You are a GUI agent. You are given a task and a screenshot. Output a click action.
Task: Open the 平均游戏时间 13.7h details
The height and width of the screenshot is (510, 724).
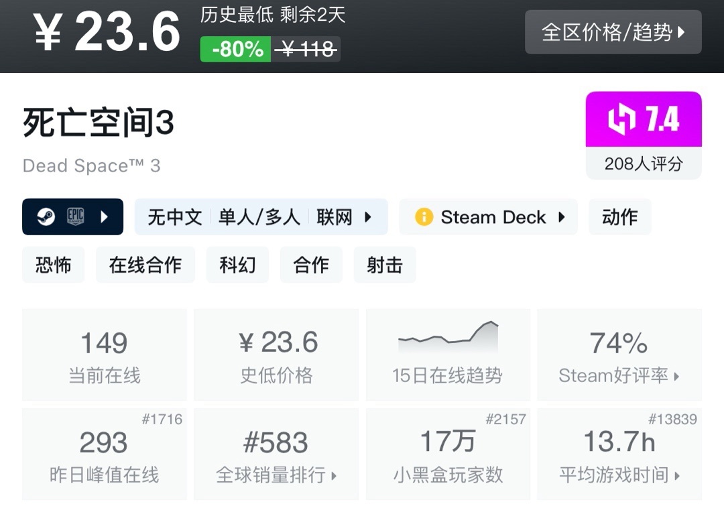[x=619, y=454]
